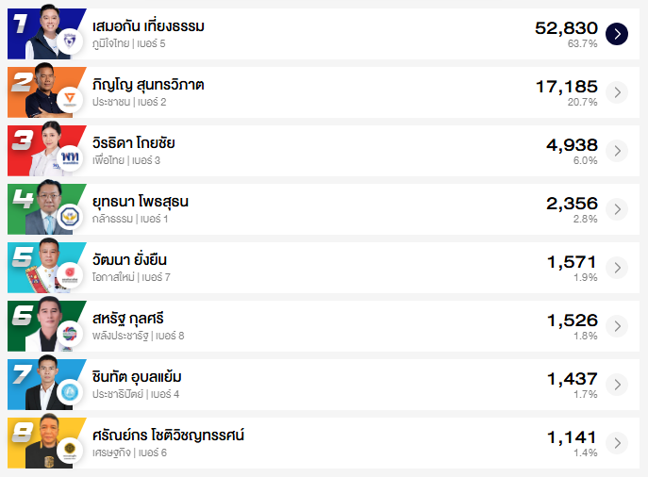Image resolution: width=648 pixels, height=477 pixels.
Task: Click the Democrat party logo icon
Action: click(x=68, y=392)
